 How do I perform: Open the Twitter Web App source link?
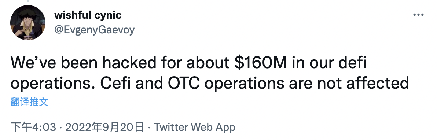click(195, 128)
